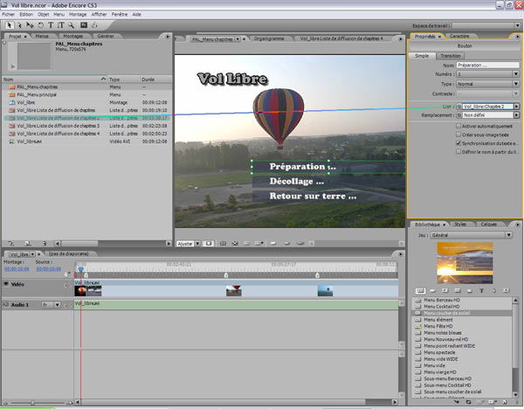This screenshot has width=524, height=409.
Task: Pick the Text tool
Action: 50,25
